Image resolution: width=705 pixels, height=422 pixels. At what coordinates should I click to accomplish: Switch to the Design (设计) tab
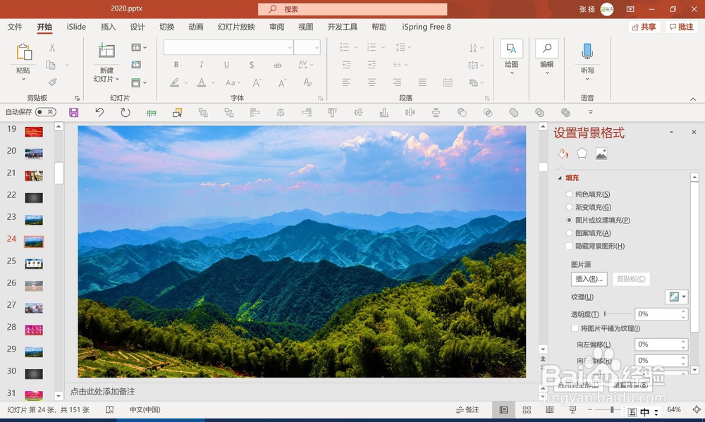coord(137,27)
